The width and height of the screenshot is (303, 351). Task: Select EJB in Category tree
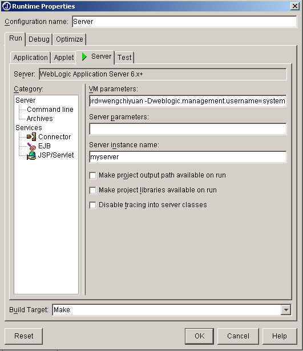45,146
